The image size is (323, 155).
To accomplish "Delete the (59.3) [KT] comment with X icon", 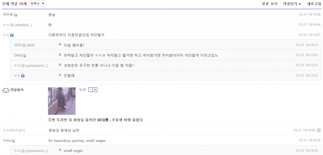I will click(319, 130).
